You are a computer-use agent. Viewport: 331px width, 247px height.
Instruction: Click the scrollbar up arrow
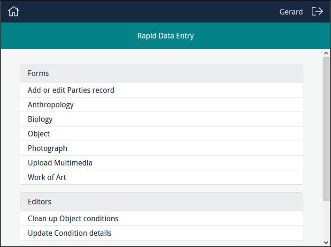326,53
